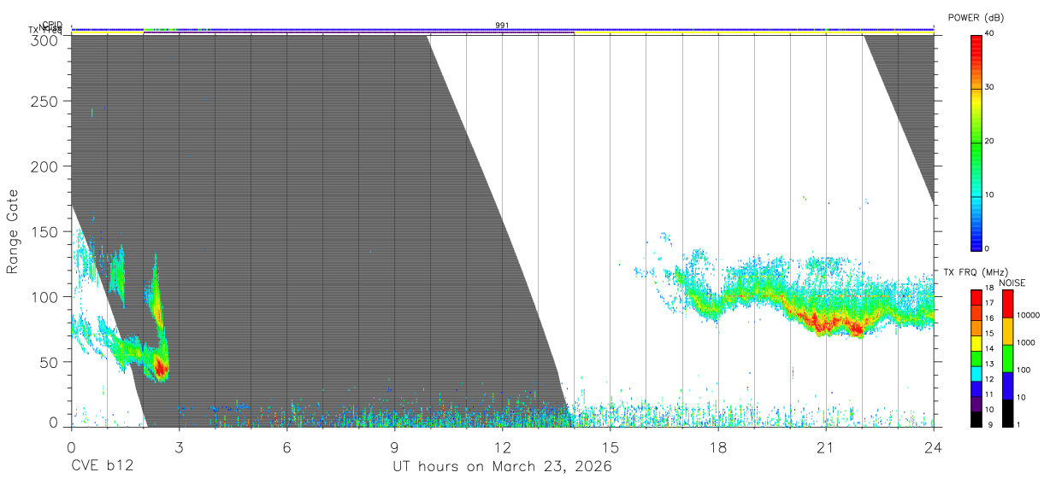Viewport: 1050px width, 484px height.
Task: Click the Range Gate tick label 200
Action: (45, 166)
